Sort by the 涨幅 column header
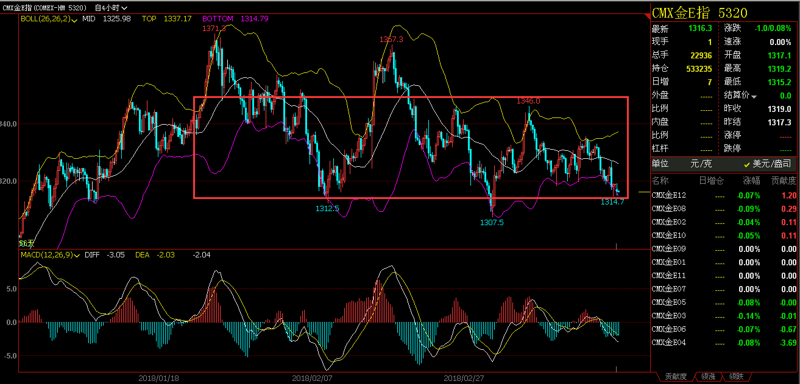The width and height of the screenshot is (800, 384). (x=752, y=181)
